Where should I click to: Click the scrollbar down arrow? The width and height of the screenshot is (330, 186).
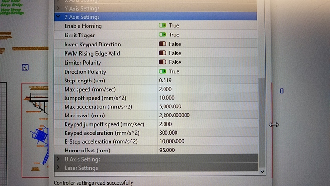262,172
